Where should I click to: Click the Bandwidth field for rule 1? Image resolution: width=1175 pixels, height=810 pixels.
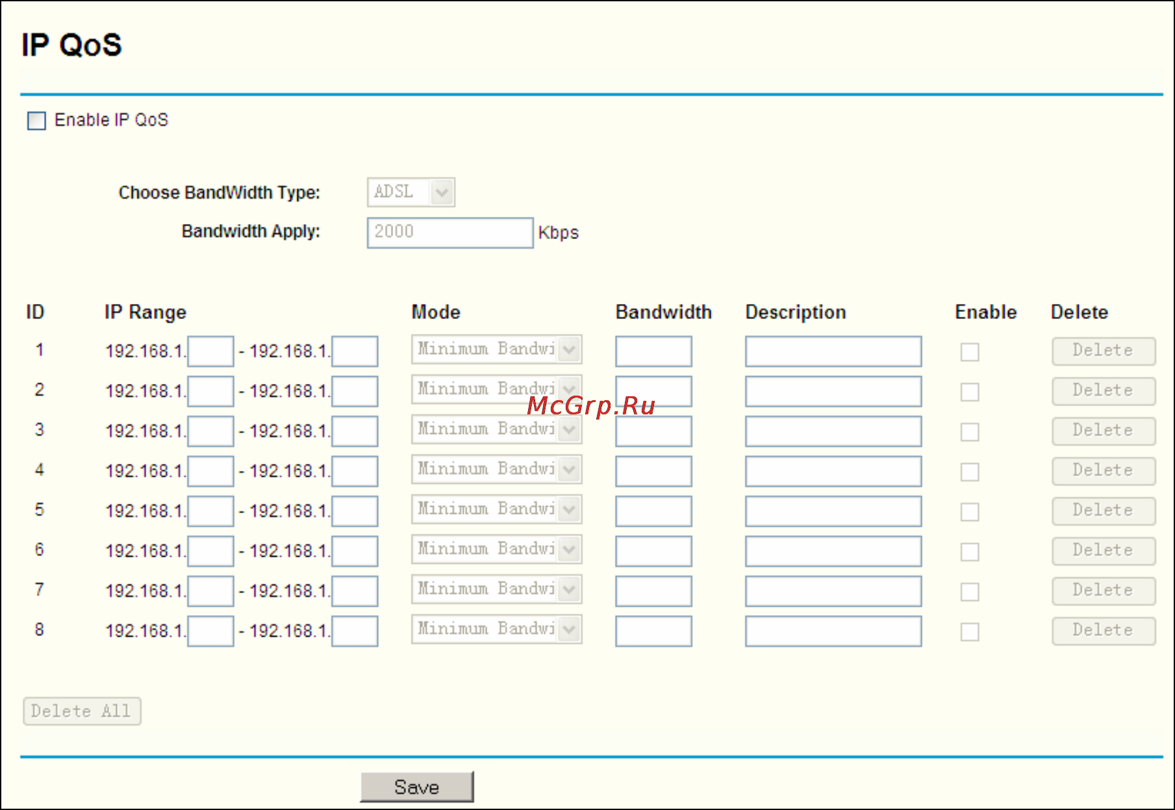653,351
